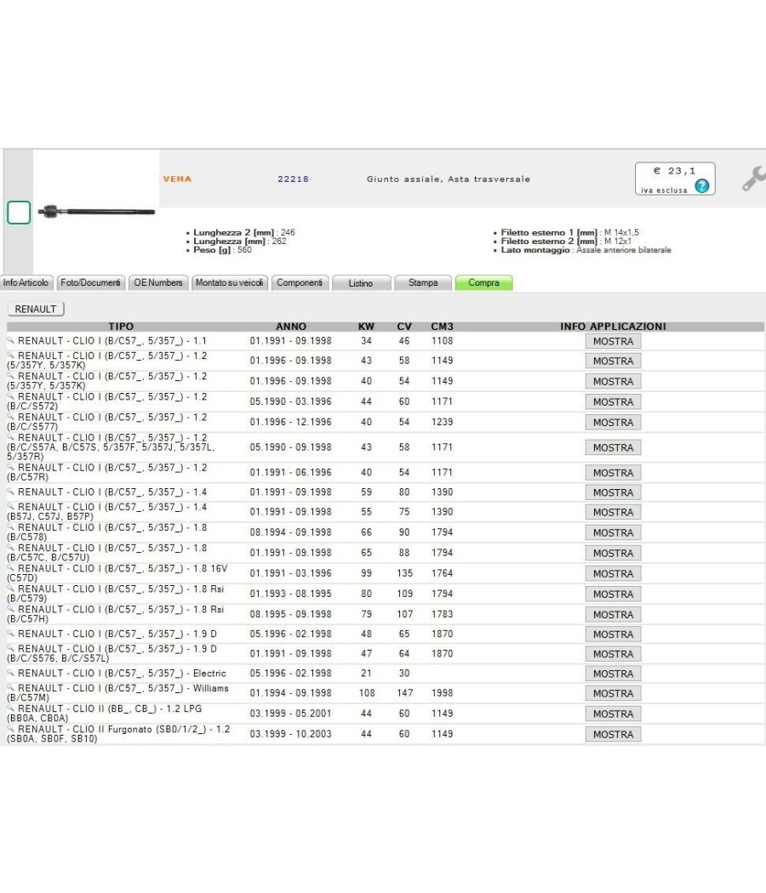Click 'Giunto assiale, Asta trasversale' description
Viewport: 766px width, 893px height.
tap(448, 179)
